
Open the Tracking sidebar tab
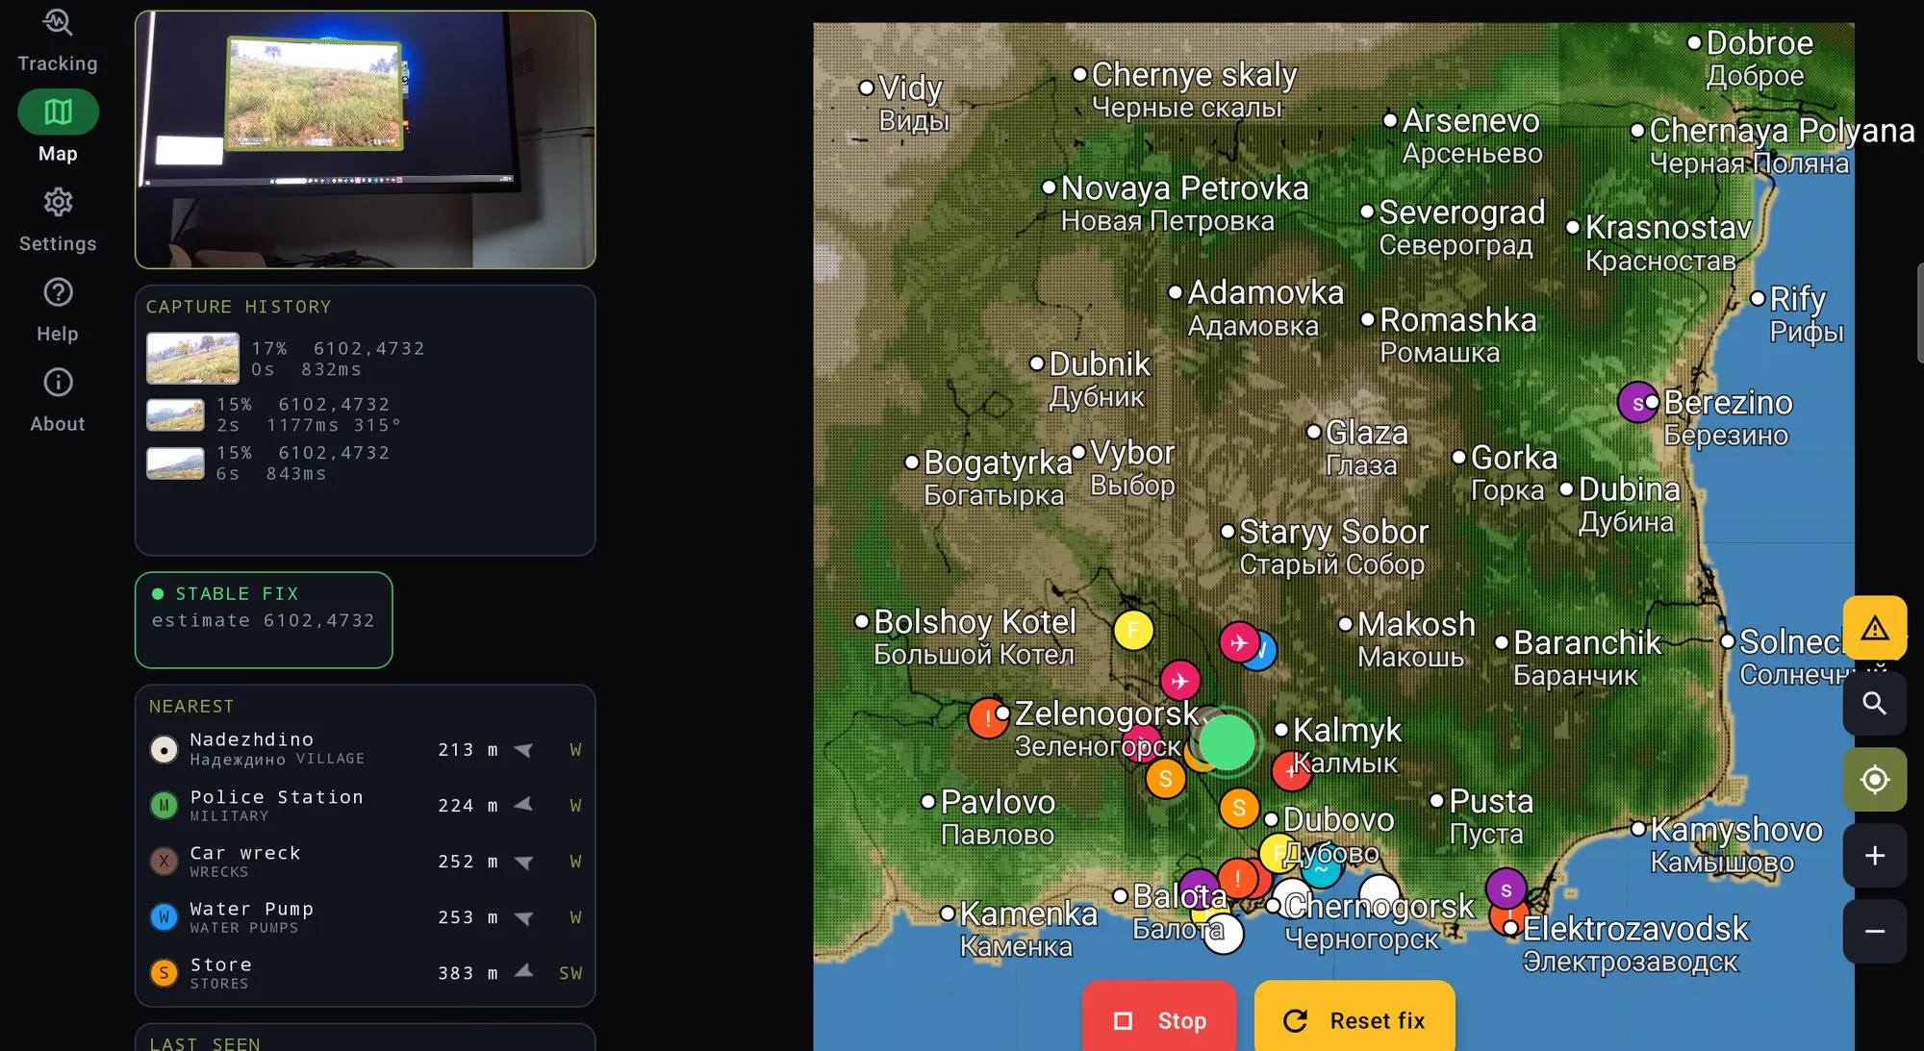tap(58, 40)
